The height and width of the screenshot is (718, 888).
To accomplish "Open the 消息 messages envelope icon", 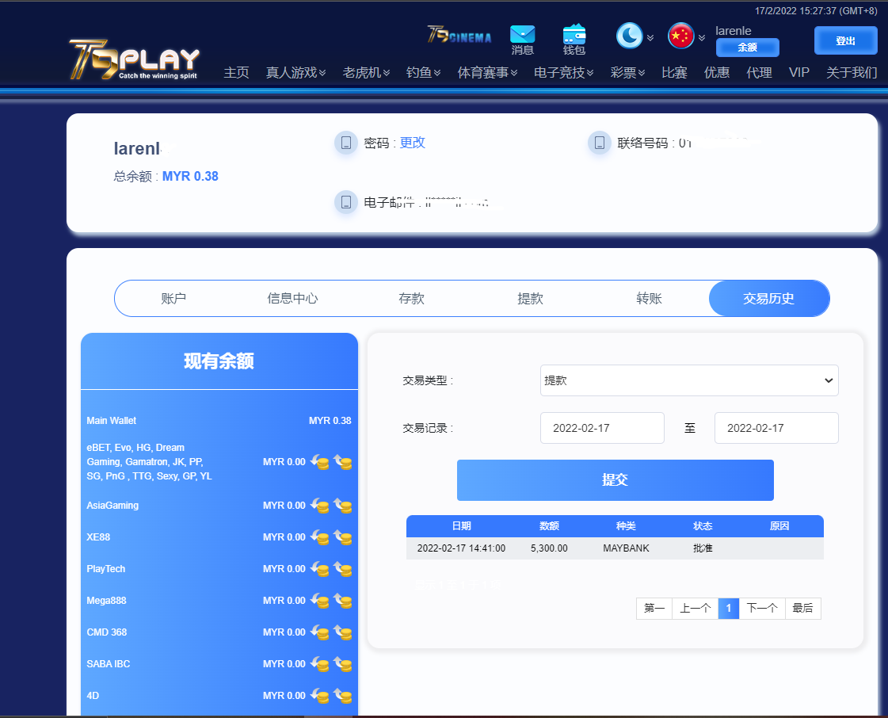I will (522, 35).
